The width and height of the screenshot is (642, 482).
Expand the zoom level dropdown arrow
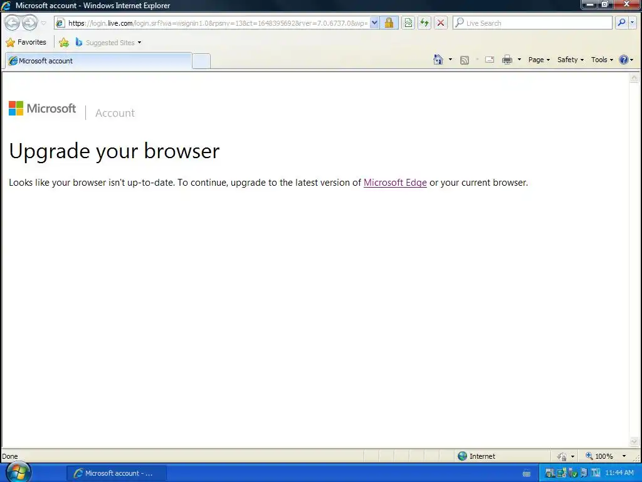pyautogui.click(x=624, y=456)
